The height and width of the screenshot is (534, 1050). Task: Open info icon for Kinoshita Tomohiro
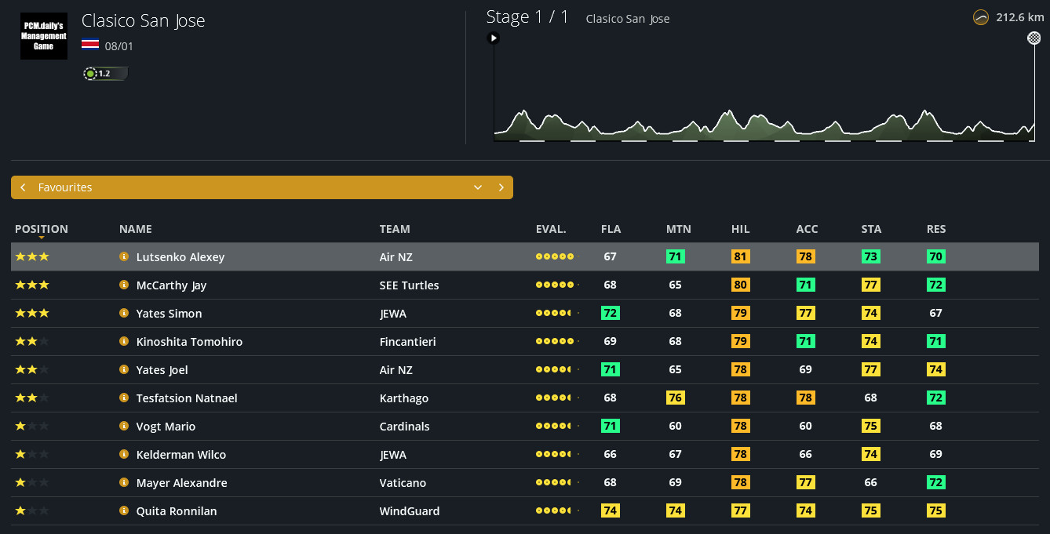tap(123, 341)
